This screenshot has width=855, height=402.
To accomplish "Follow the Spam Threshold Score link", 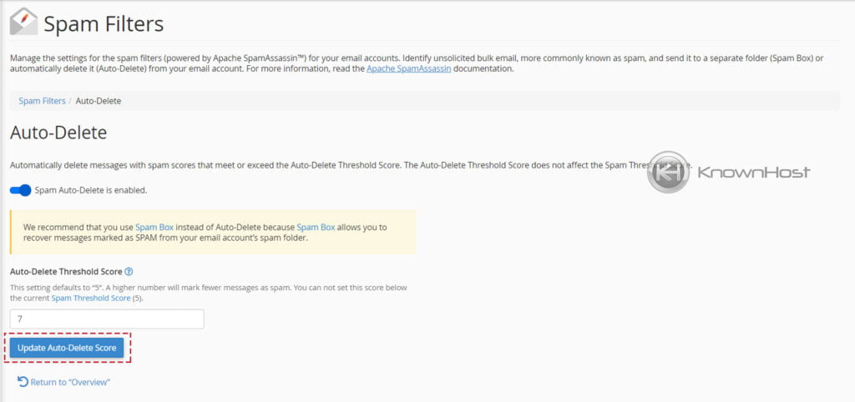I will click(x=91, y=298).
